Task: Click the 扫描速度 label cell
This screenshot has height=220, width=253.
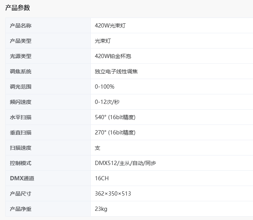Action: coord(21,148)
